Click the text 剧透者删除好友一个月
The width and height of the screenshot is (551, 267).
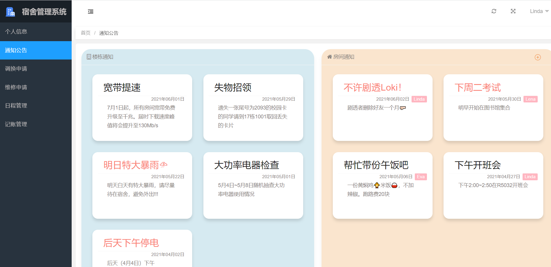[373, 108]
